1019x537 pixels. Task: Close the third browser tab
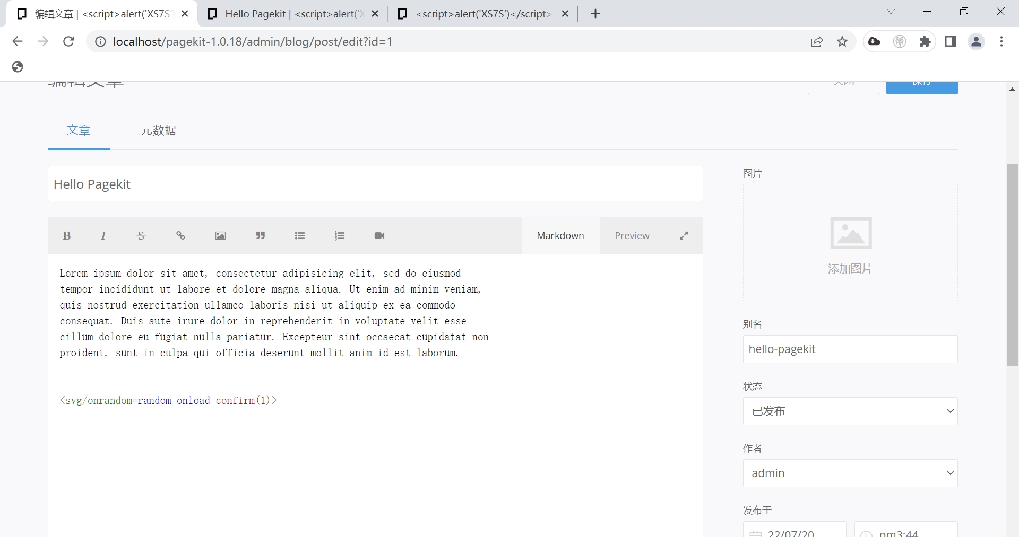565,14
